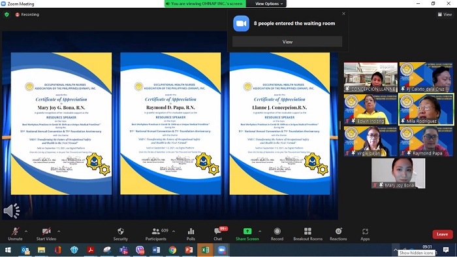This screenshot has width=457, height=257.
Task: Open audio options arrow beside Unmute
Action: (x=26, y=231)
